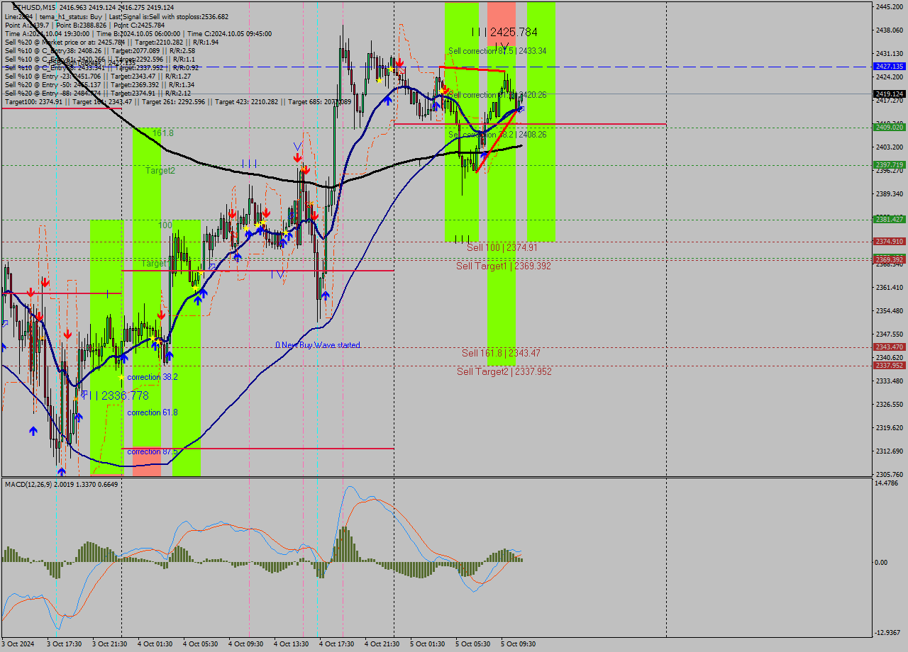Select the Target100: 2374.91 targets row

coord(177,102)
